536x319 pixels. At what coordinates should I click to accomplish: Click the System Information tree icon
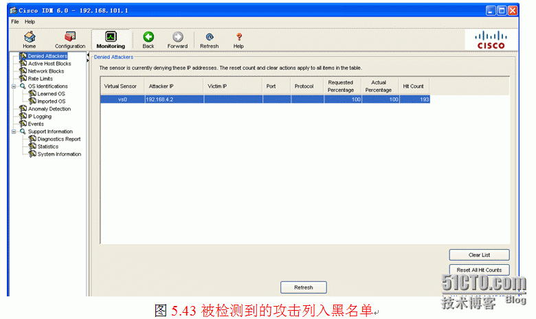pyautogui.click(x=32, y=154)
